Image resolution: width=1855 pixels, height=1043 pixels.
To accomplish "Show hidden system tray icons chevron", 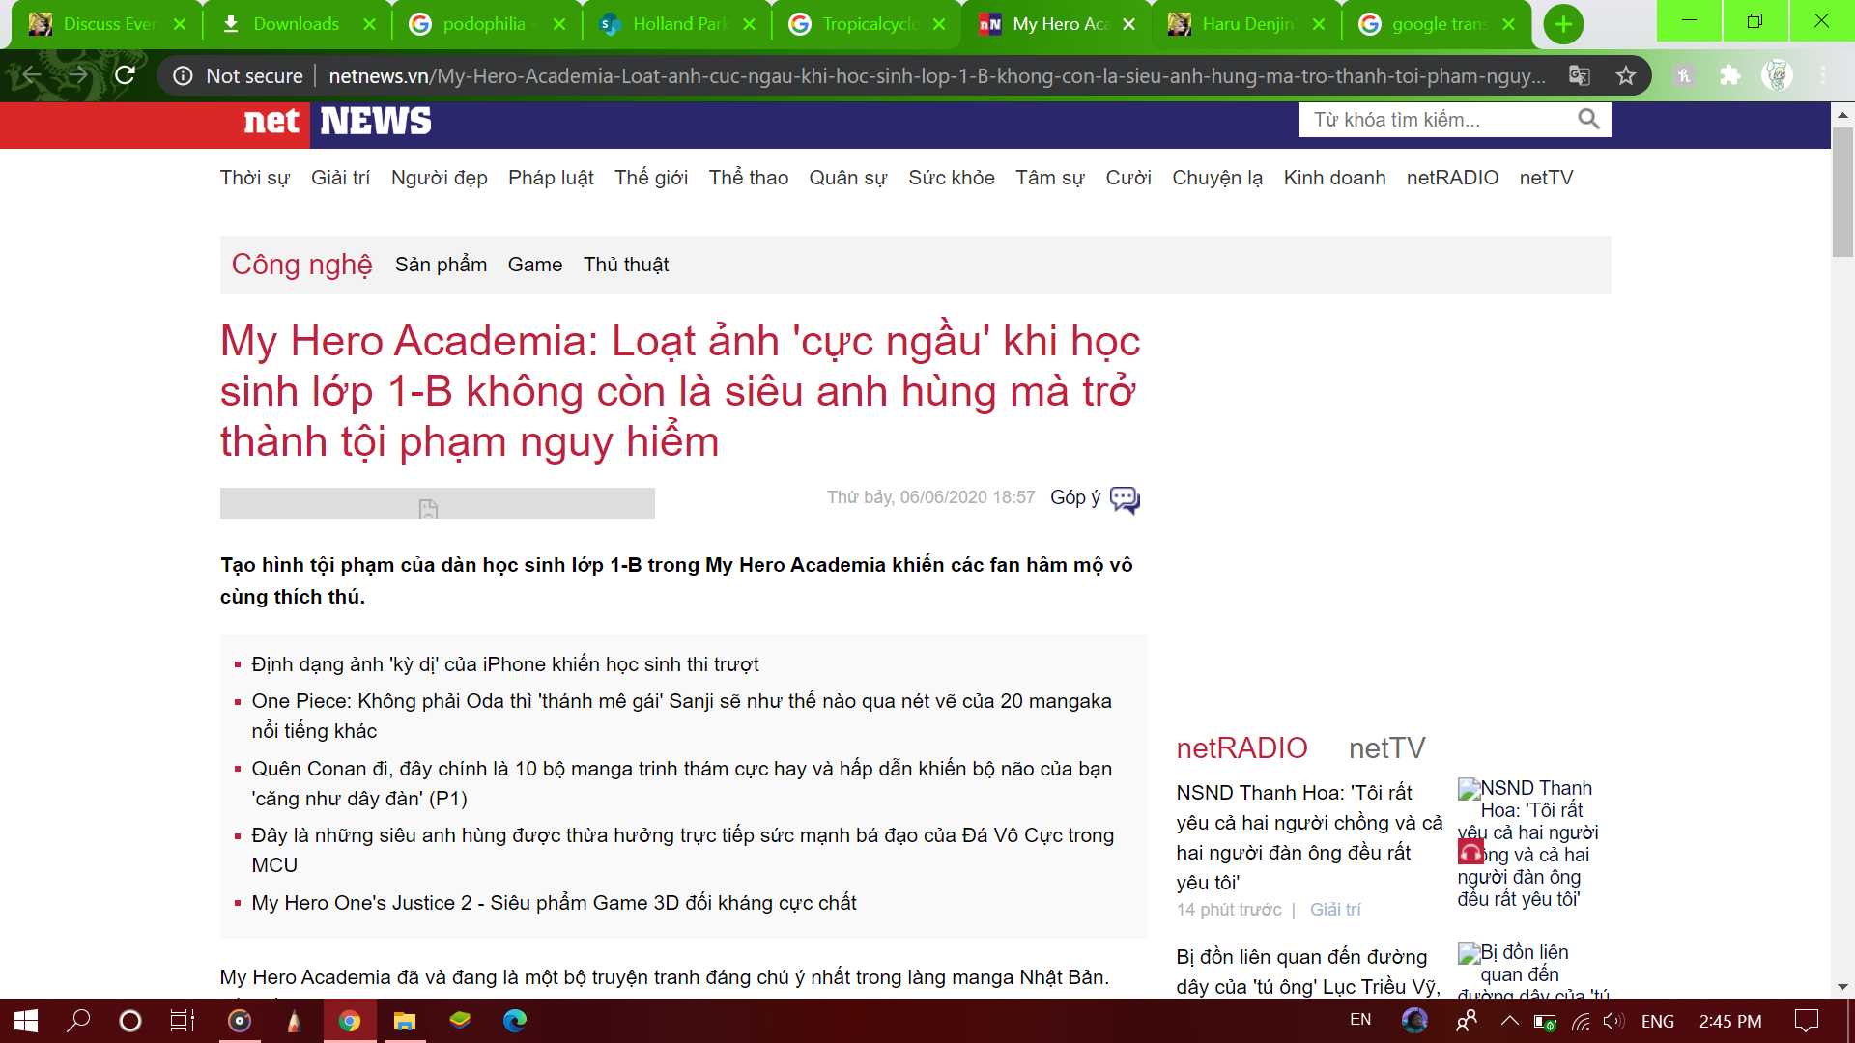I will [1509, 1021].
